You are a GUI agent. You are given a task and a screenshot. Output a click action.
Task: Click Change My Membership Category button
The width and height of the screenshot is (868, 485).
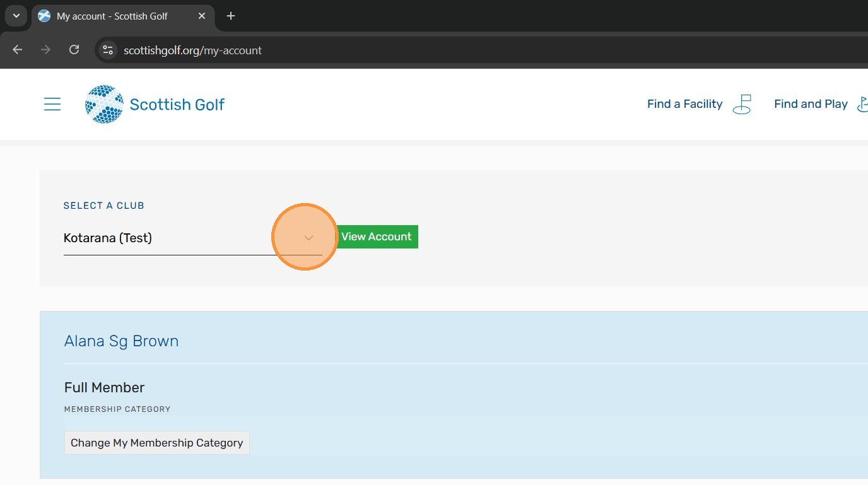157,443
